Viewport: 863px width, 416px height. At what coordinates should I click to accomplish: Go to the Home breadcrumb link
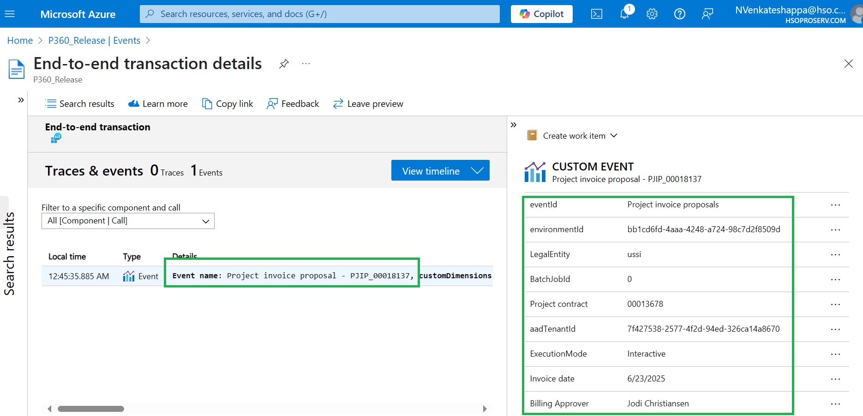[20, 41]
